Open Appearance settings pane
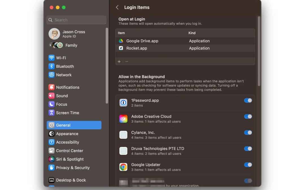 pyautogui.click(x=67, y=134)
